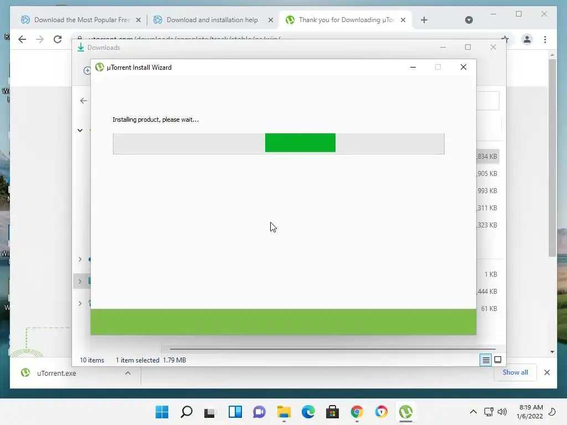Image resolution: width=567 pixels, height=425 pixels.
Task: Switch Explorer to details view
Action: tap(486, 360)
